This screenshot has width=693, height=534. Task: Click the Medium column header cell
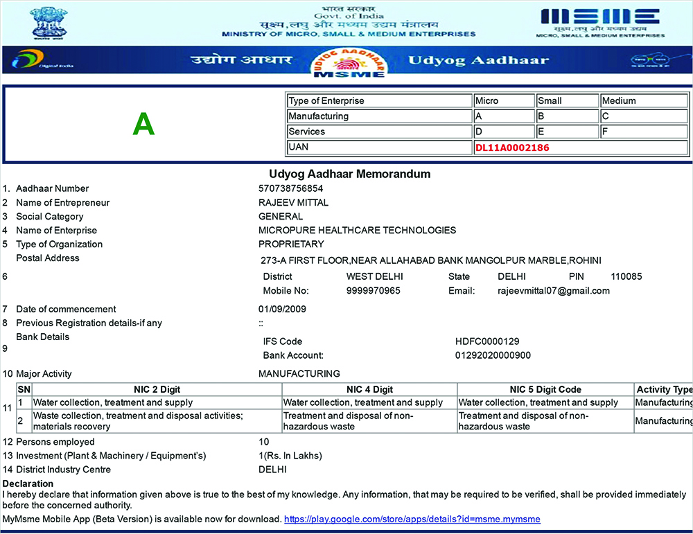[644, 100]
